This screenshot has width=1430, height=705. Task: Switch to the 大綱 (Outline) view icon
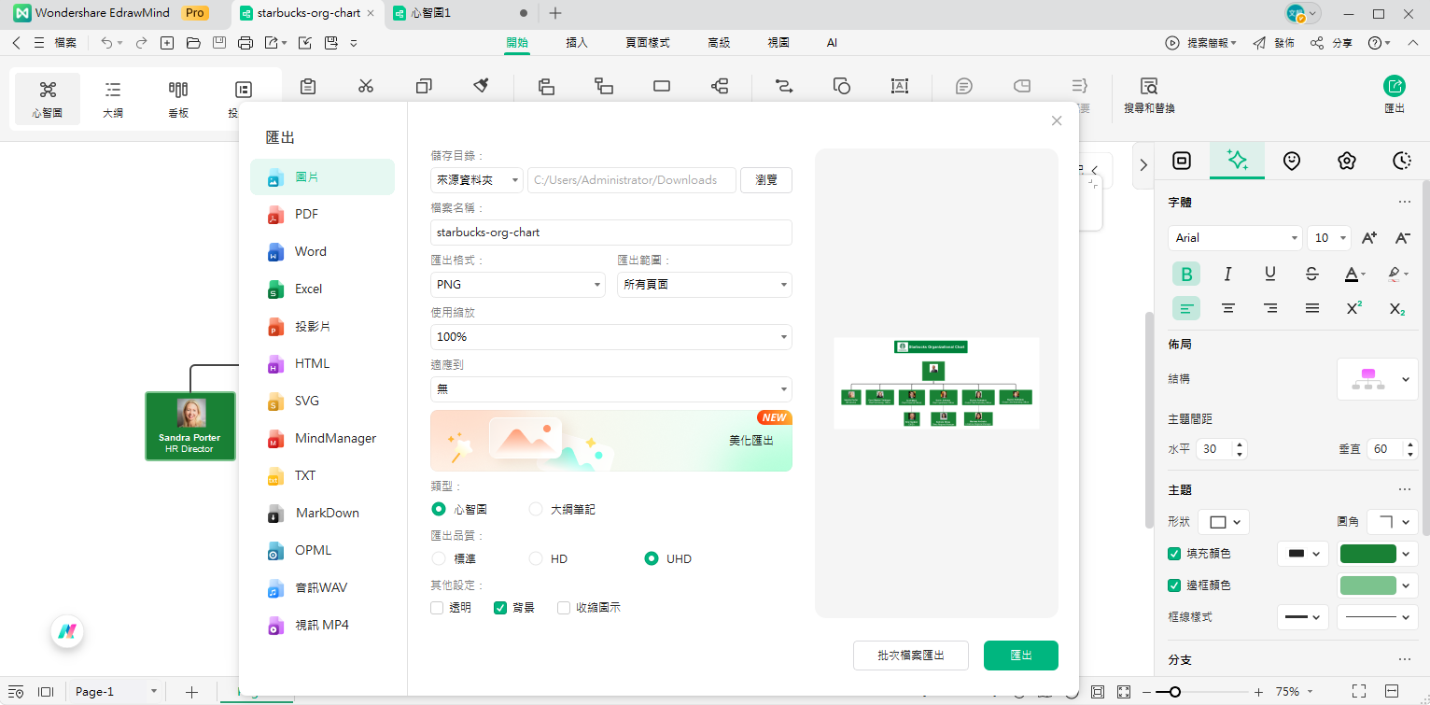tap(112, 98)
